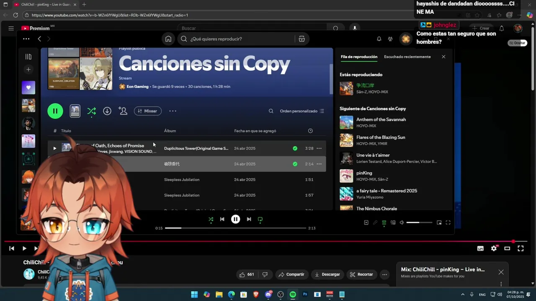Skip to next track in Spotify

pyautogui.click(x=249, y=219)
